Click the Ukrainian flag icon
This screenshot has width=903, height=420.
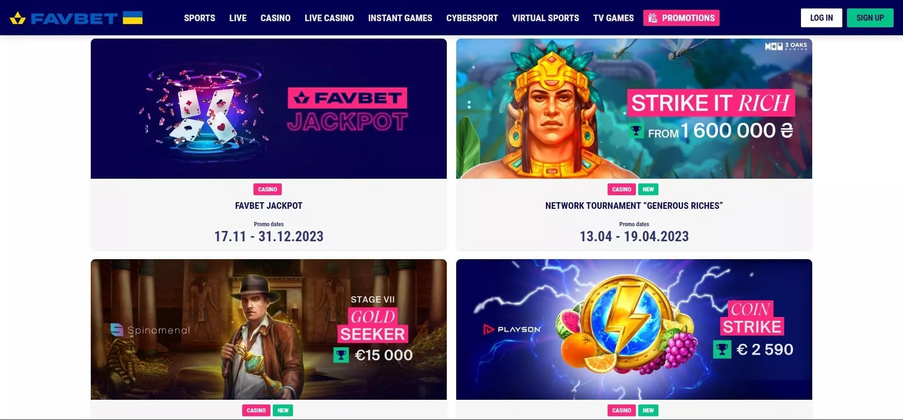(133, 18)
